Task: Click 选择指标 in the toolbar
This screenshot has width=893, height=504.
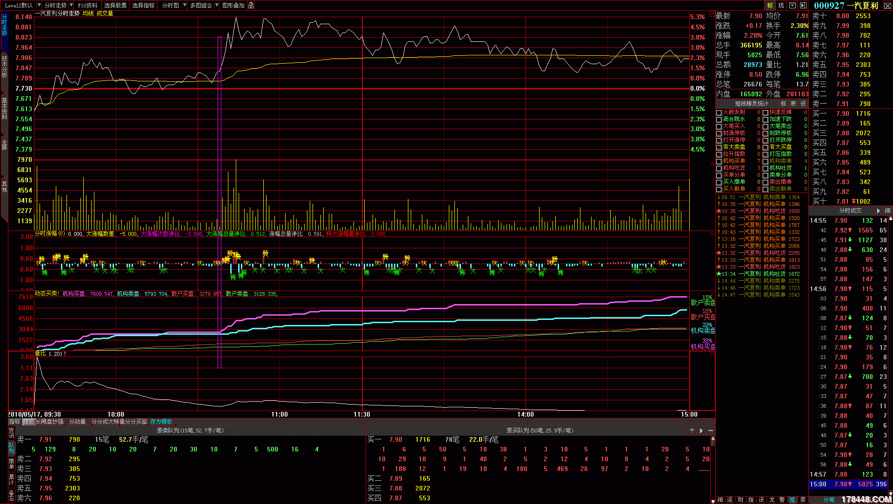Action: click(x=143, y=5)
